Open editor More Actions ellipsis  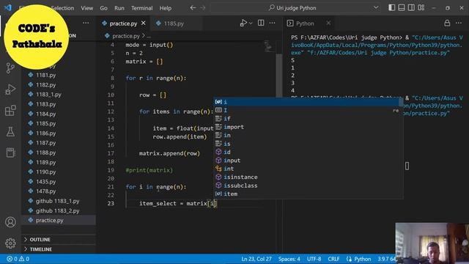coord(272,23)
